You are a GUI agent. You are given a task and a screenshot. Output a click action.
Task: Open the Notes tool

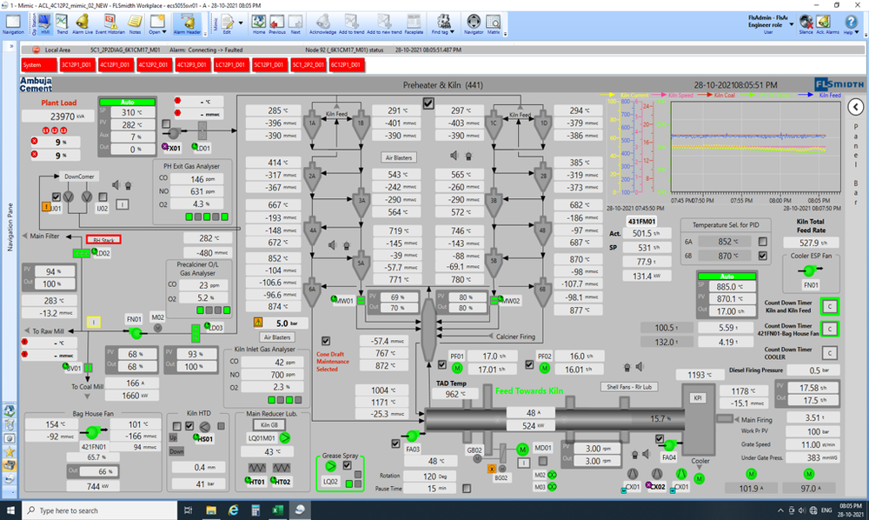(x=134, y=23)
